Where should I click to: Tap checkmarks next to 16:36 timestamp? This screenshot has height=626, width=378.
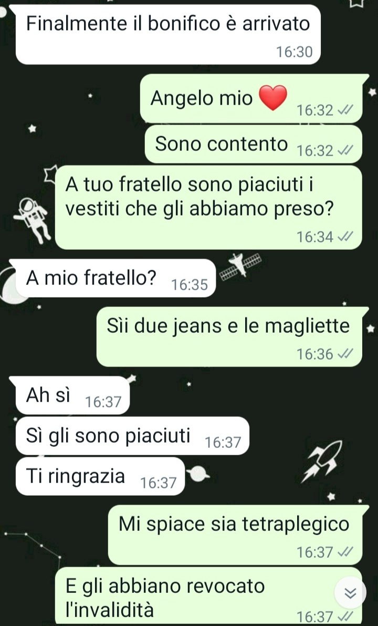[x=344, y=354]
